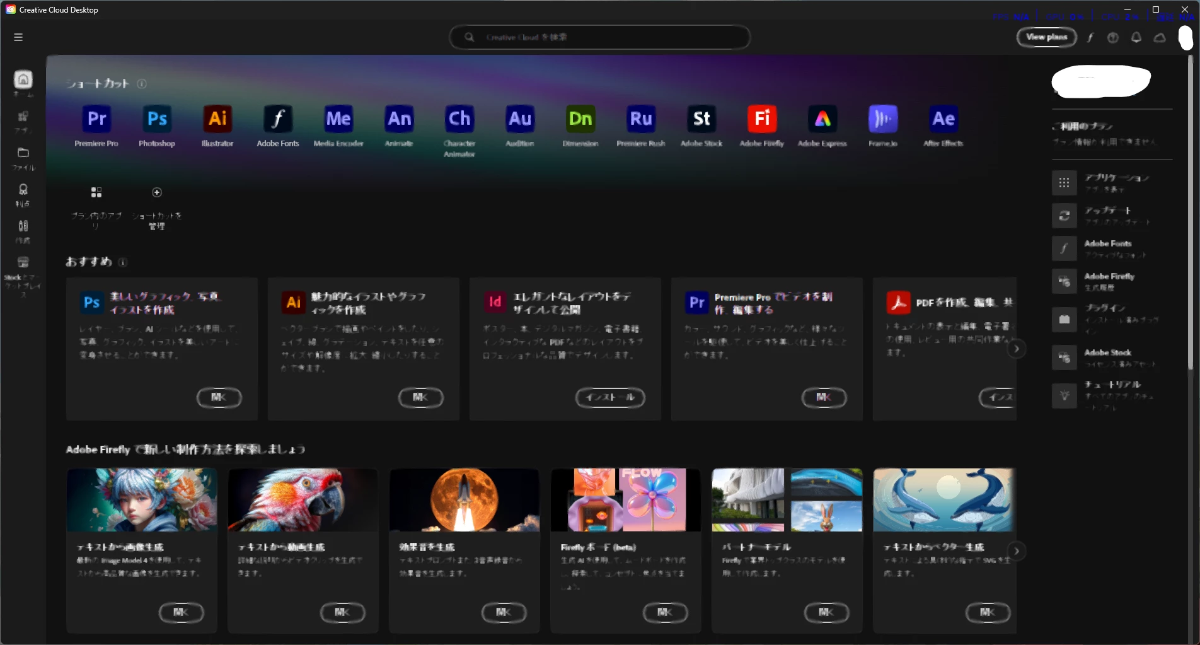Open the partner models thumbnail

[x=787, y=500]
